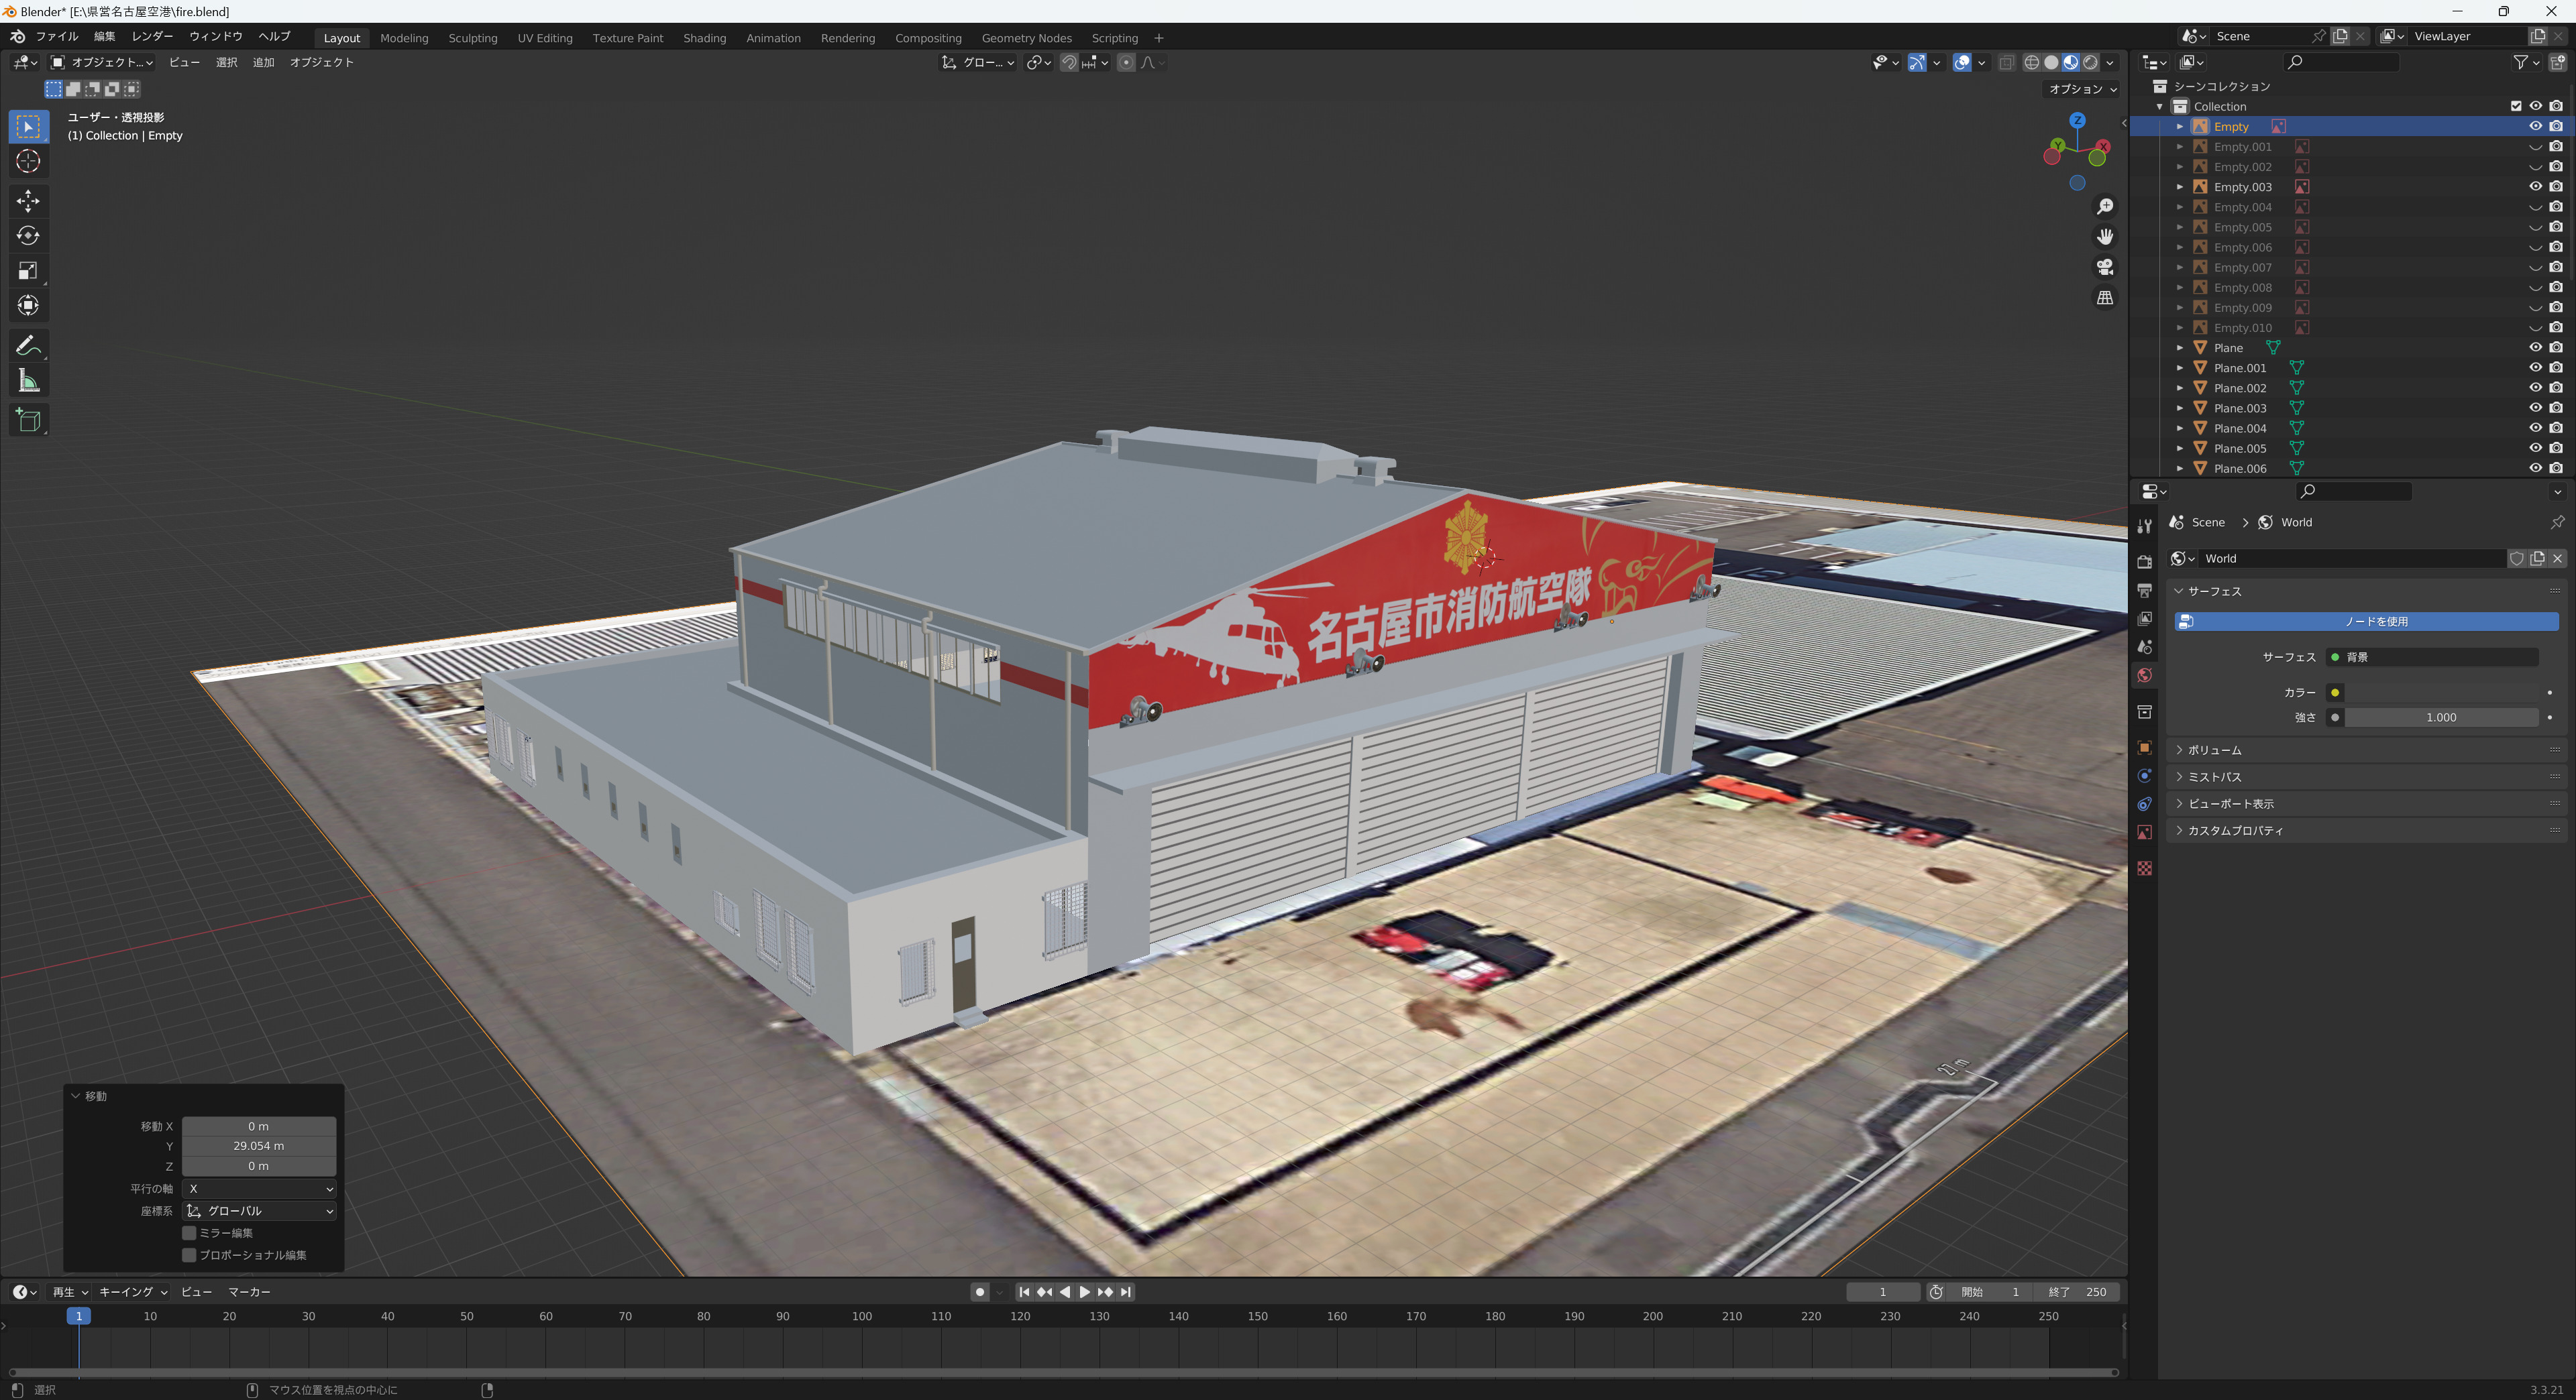Open the Object Constraints properties tab
The image size is (2576, 1400).
[x=2144, y=803]
